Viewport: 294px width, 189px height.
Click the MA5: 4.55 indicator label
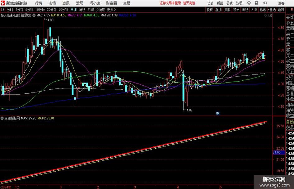tap(43, 15)
